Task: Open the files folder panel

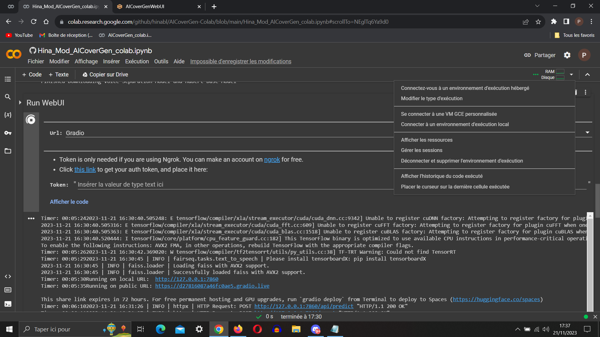Action: click(x=8, y=151)
